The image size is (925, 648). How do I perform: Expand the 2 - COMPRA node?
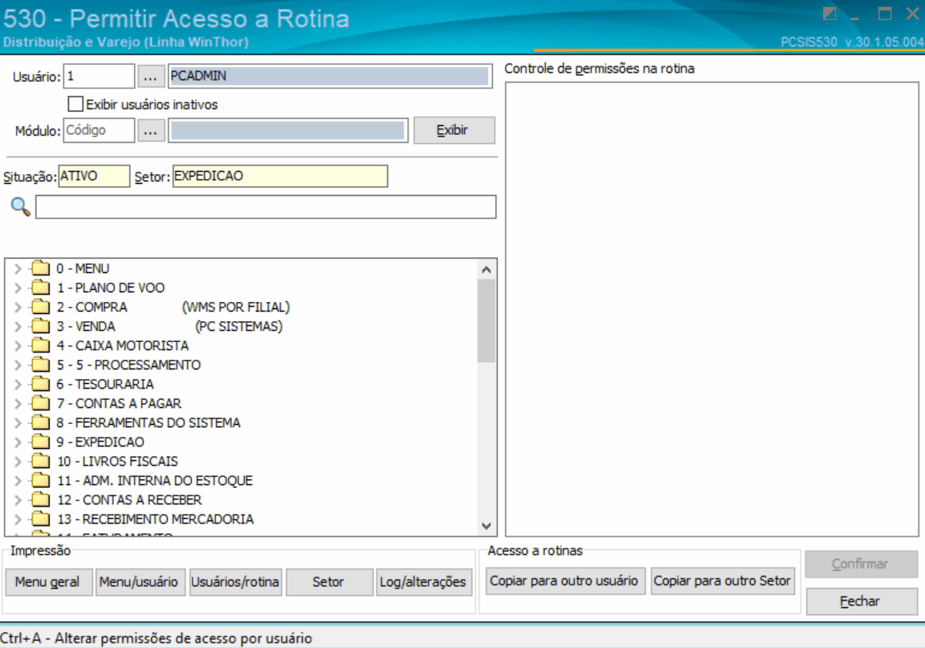click(x=18, y=307)
